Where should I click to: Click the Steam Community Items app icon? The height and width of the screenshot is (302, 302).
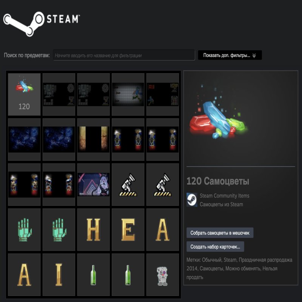pos(192,200)
